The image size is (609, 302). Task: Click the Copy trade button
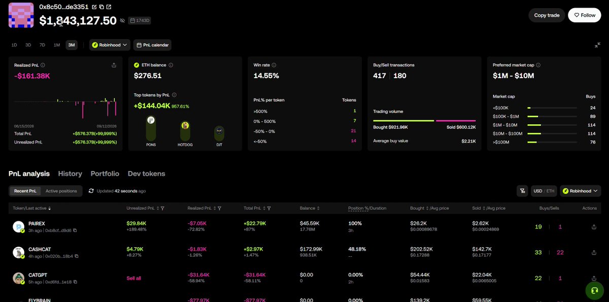pyautogui.click(x=547, y=15)
